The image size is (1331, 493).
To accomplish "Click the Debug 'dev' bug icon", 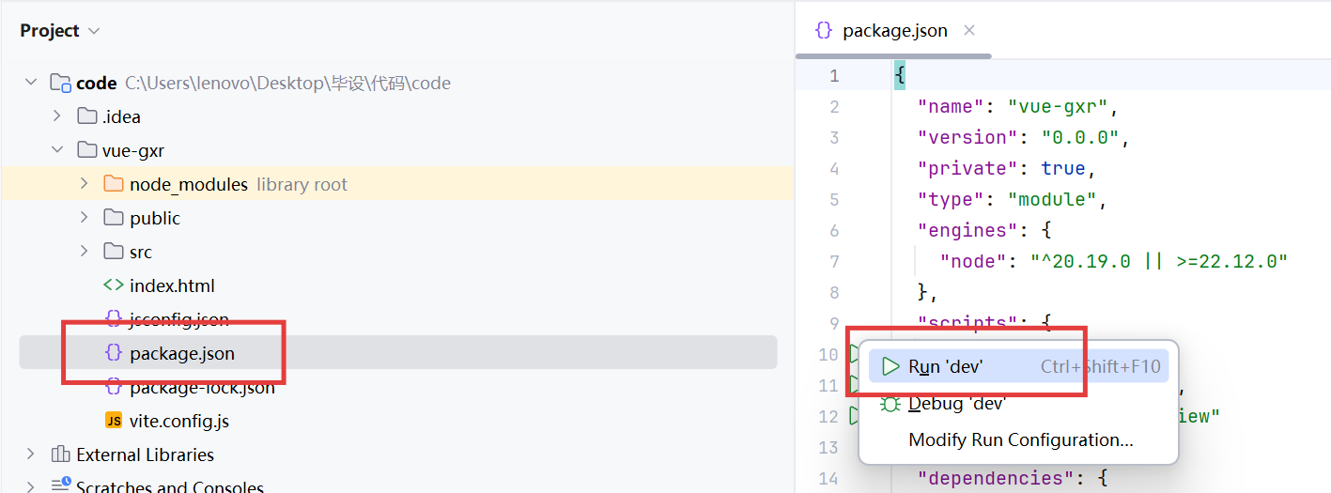I will click(890, 404).
